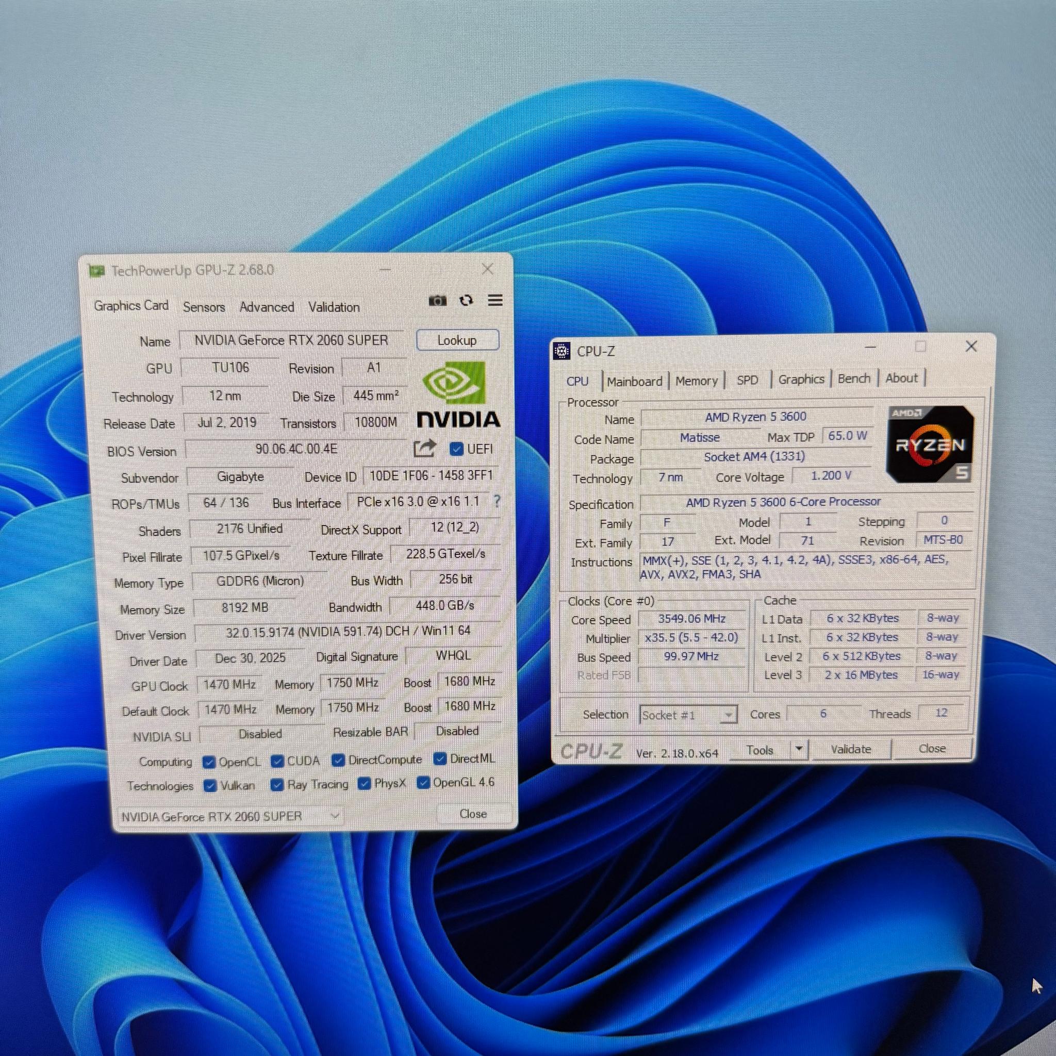1056x1056 pixels.
Task: Switch to the Validation tab in GPU-Z
Action: pyautogui.click(x=334, y=307)
